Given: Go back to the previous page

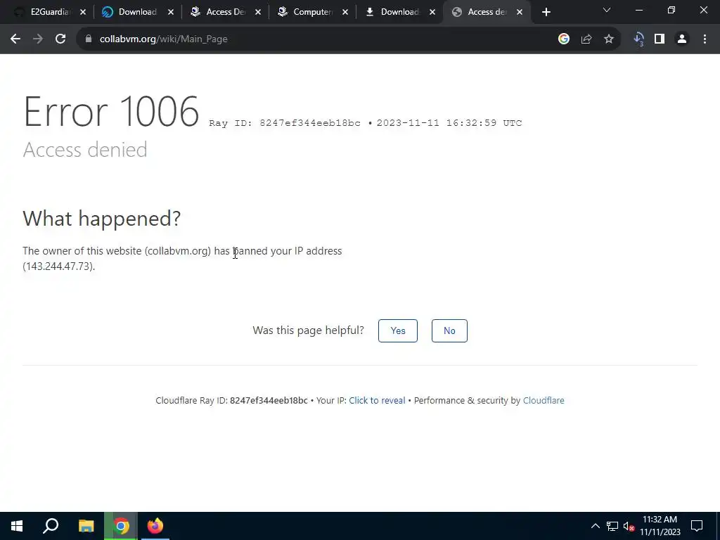Looking at the screenshot, I should [x=15, y=39].
